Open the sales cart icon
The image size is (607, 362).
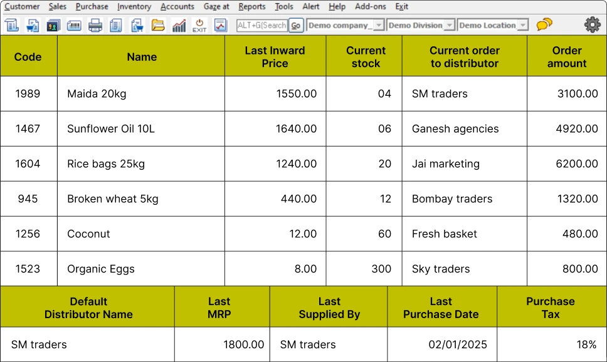coord(32,24)
